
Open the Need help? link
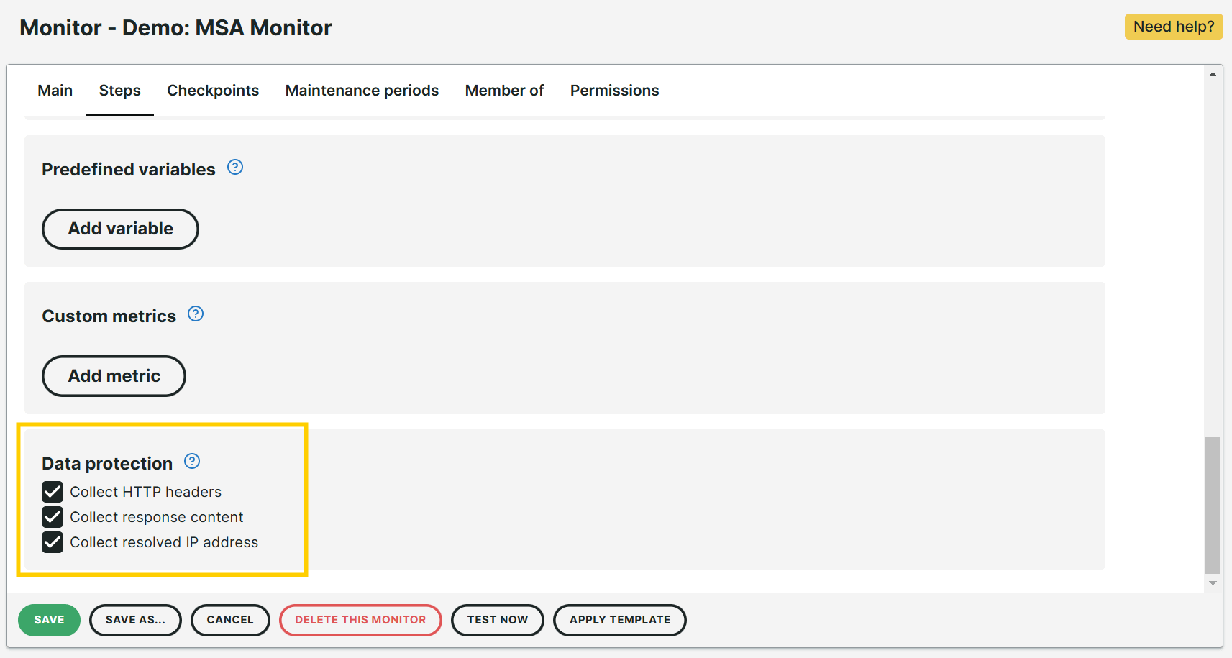(x=1173, y=27)
